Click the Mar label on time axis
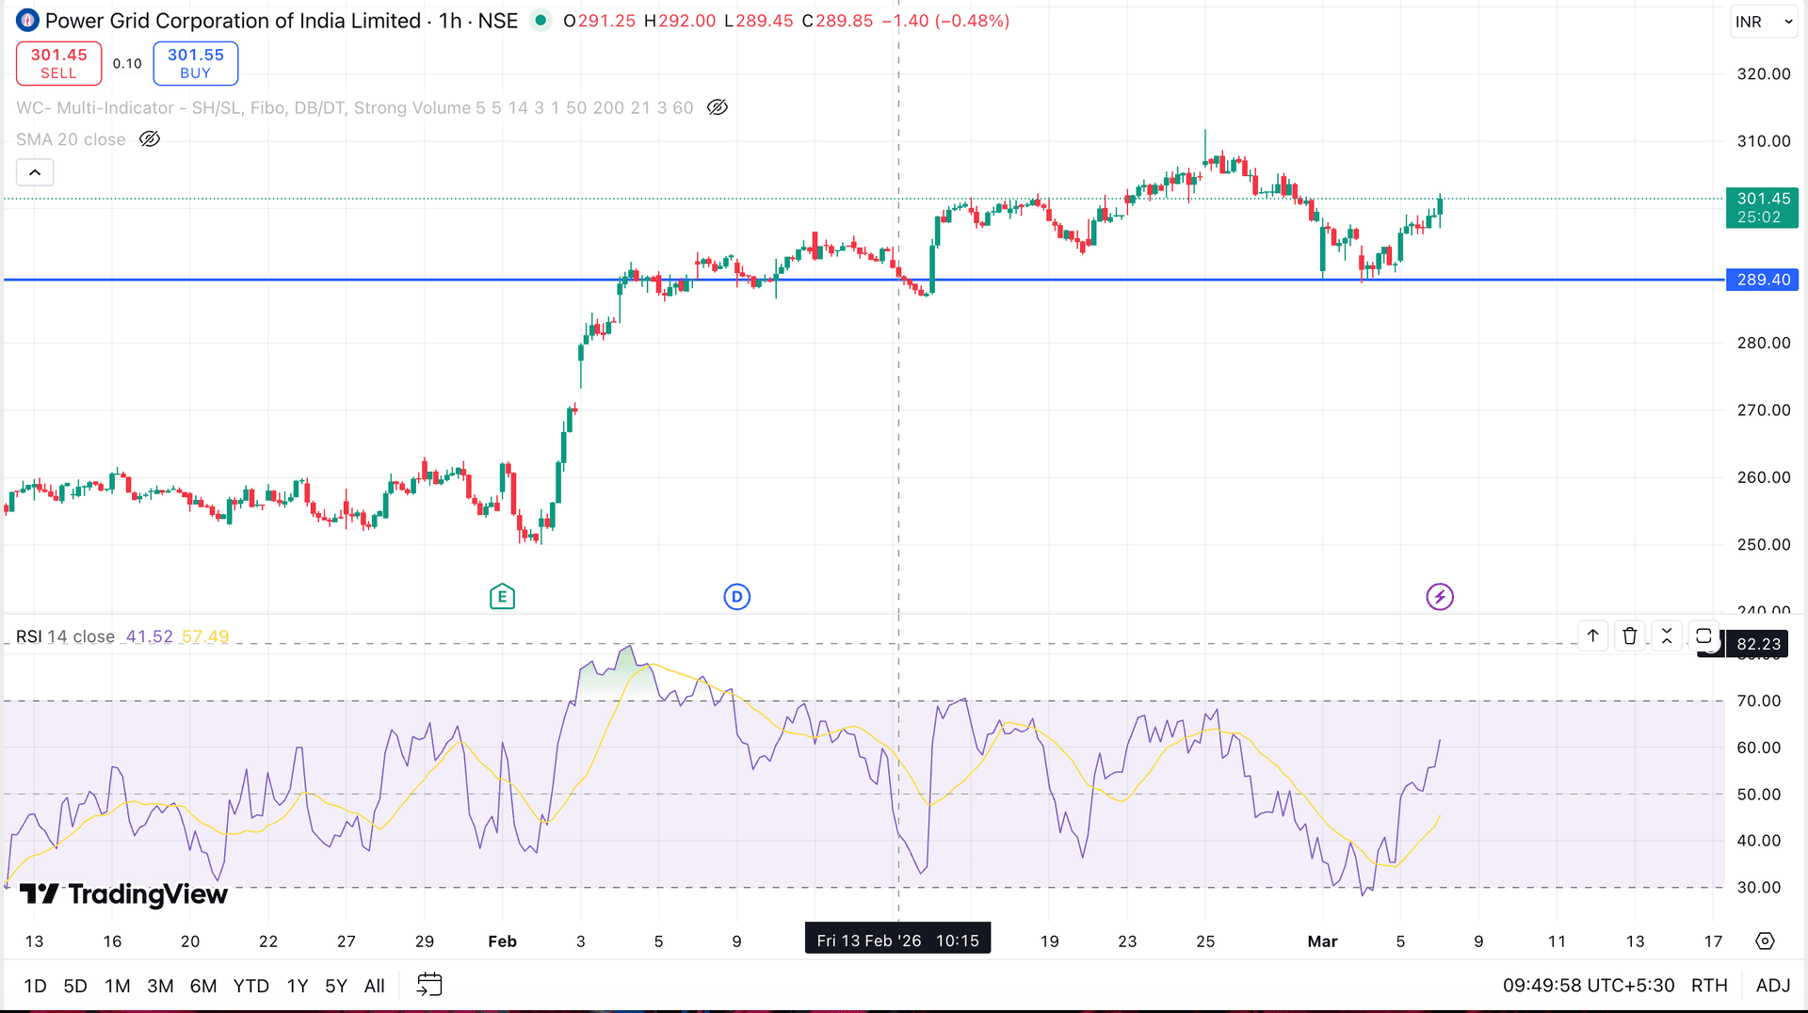Screen dimensions: 1808x1013 [1322, 941]
